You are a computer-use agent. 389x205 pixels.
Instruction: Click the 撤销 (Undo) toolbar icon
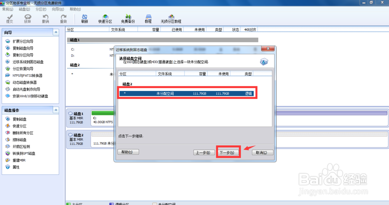[46, 19]
